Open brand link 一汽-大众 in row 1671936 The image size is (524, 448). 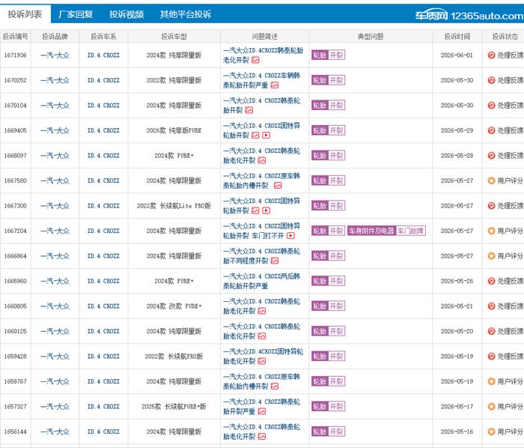tap(55, 55)
